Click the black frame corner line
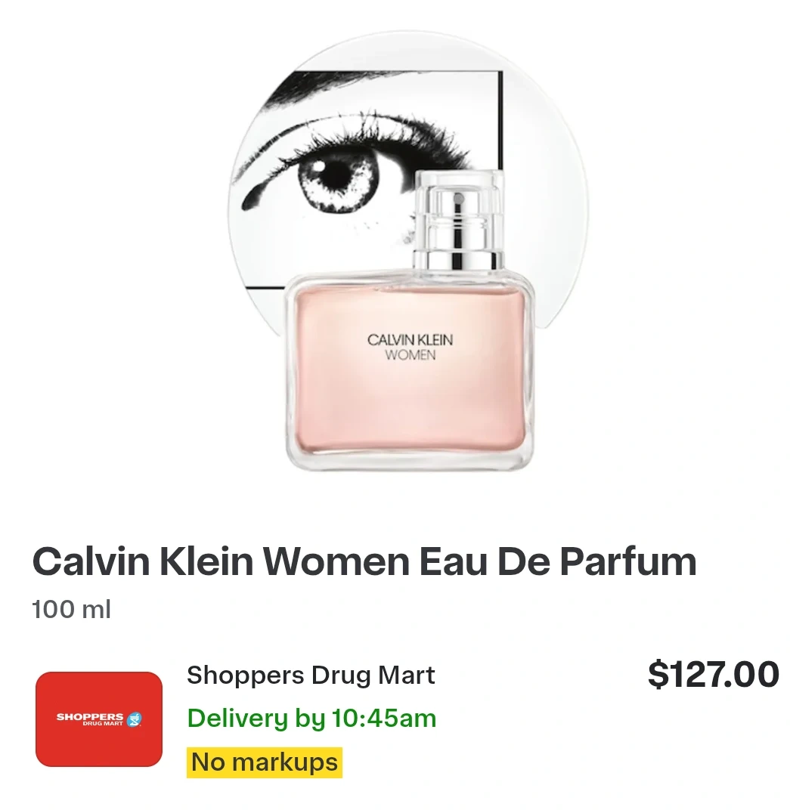The width and height of the screenshot is (790, 810). [x=500, y=119]
